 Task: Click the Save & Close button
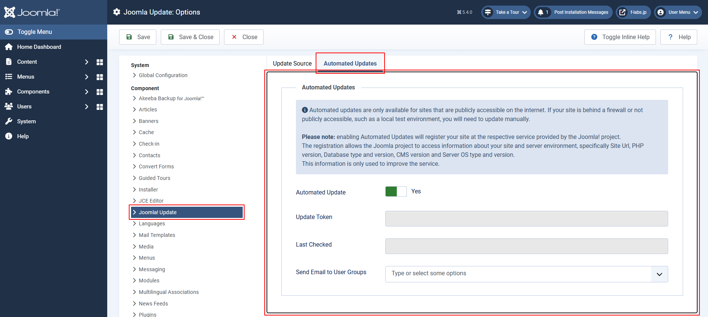[x=190, y=37]
